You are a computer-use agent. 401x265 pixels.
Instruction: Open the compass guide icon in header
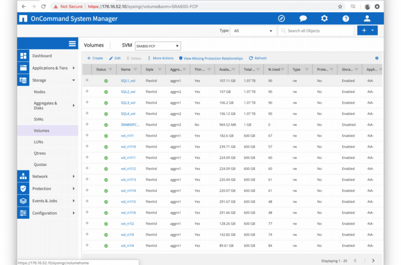pyautogui.click(x=281, y=18)
